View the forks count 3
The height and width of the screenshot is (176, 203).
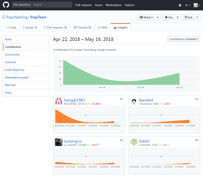tap(197, 17)
